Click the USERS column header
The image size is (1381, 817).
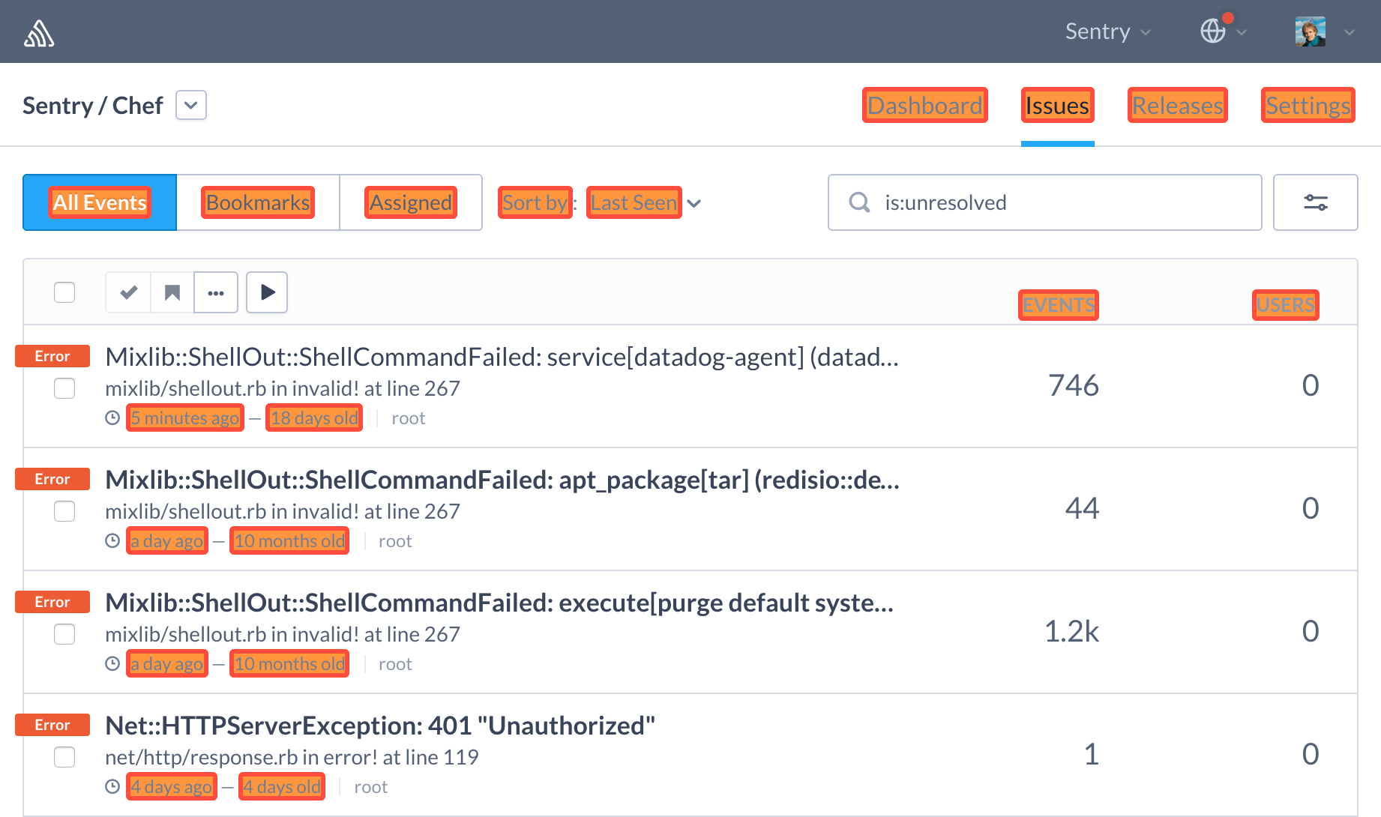(1286, 305)
